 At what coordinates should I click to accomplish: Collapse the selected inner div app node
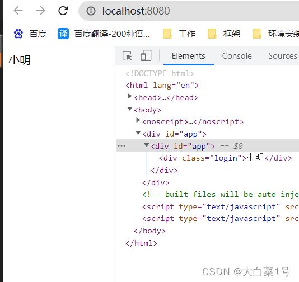(147, 145)
